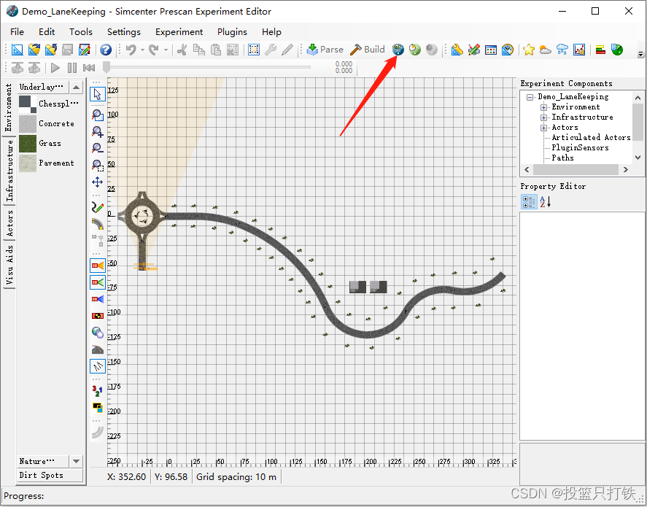The height and width of the screenshot is (507, 647).
Task: Open the File menu
Action: pos(17,32)
